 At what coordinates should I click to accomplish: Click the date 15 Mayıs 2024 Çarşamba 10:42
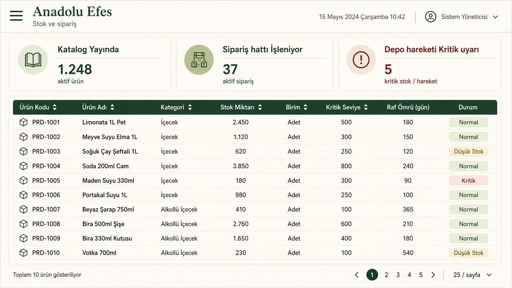(362, 17)
